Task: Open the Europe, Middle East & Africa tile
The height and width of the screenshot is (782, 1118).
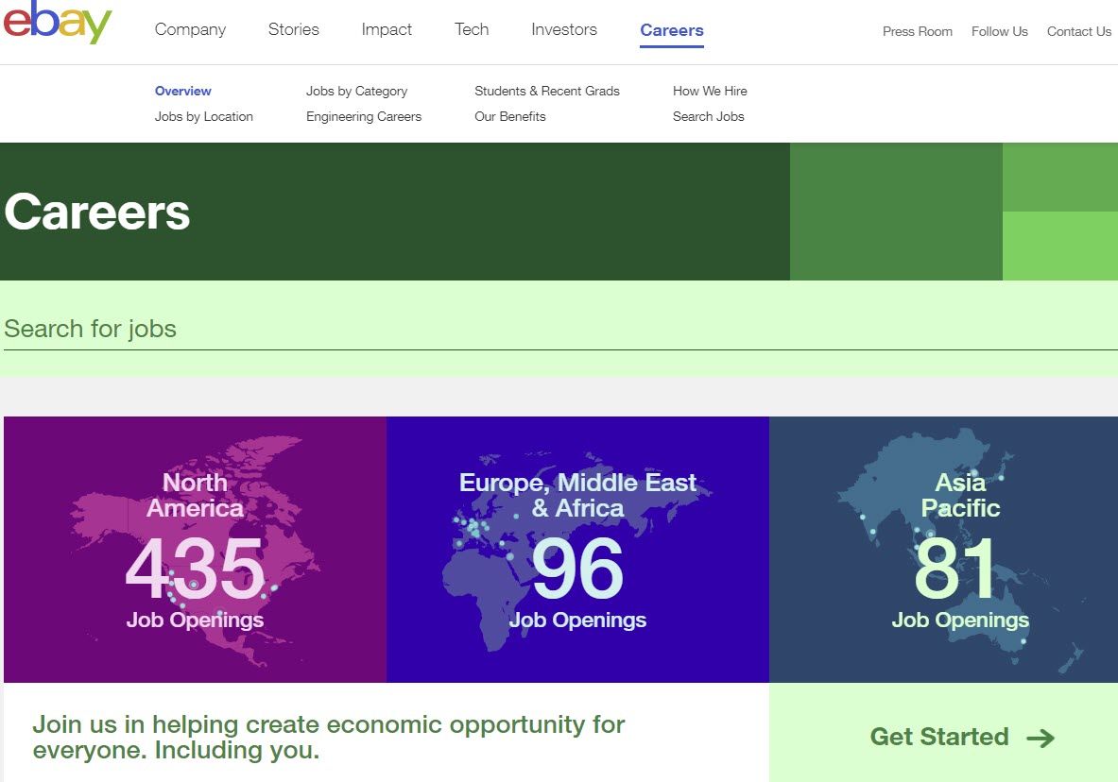Action: click(x=577, y=549)
